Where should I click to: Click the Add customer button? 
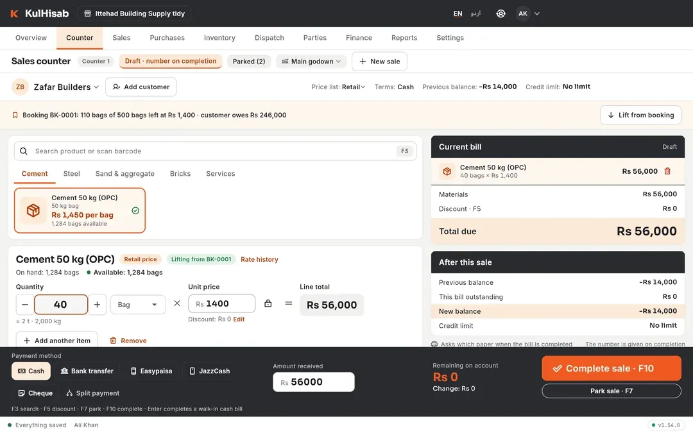coord(141,87)
